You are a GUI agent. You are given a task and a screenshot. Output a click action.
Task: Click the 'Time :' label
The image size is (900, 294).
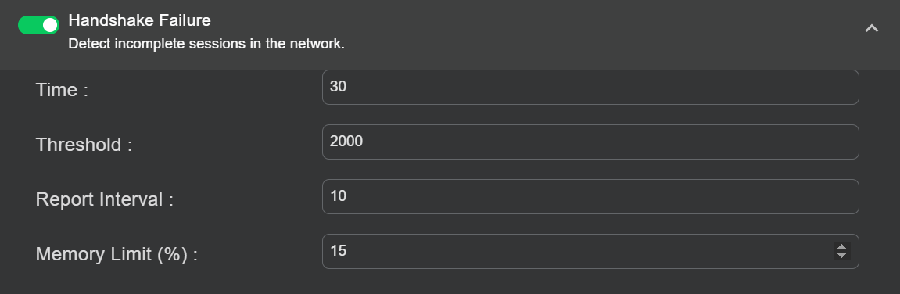[62, 90]
